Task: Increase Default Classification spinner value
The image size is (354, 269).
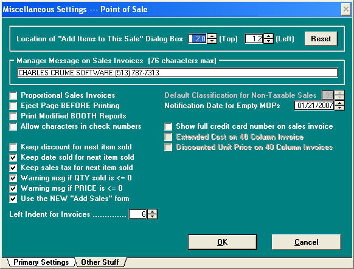Action: pyautogui.click(x=339, y=92)
